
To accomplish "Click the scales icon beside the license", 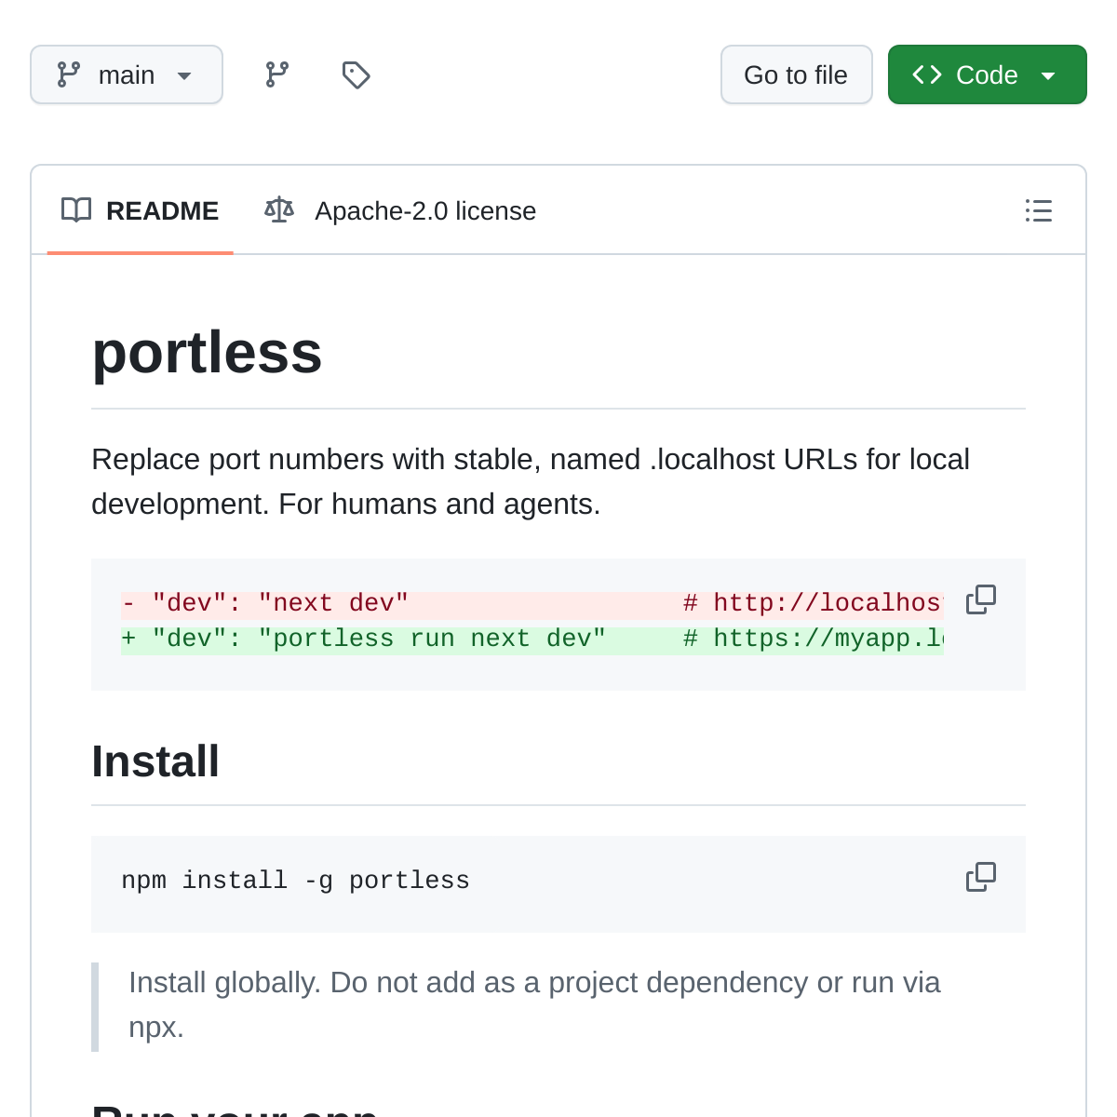I will click(279, 210).
